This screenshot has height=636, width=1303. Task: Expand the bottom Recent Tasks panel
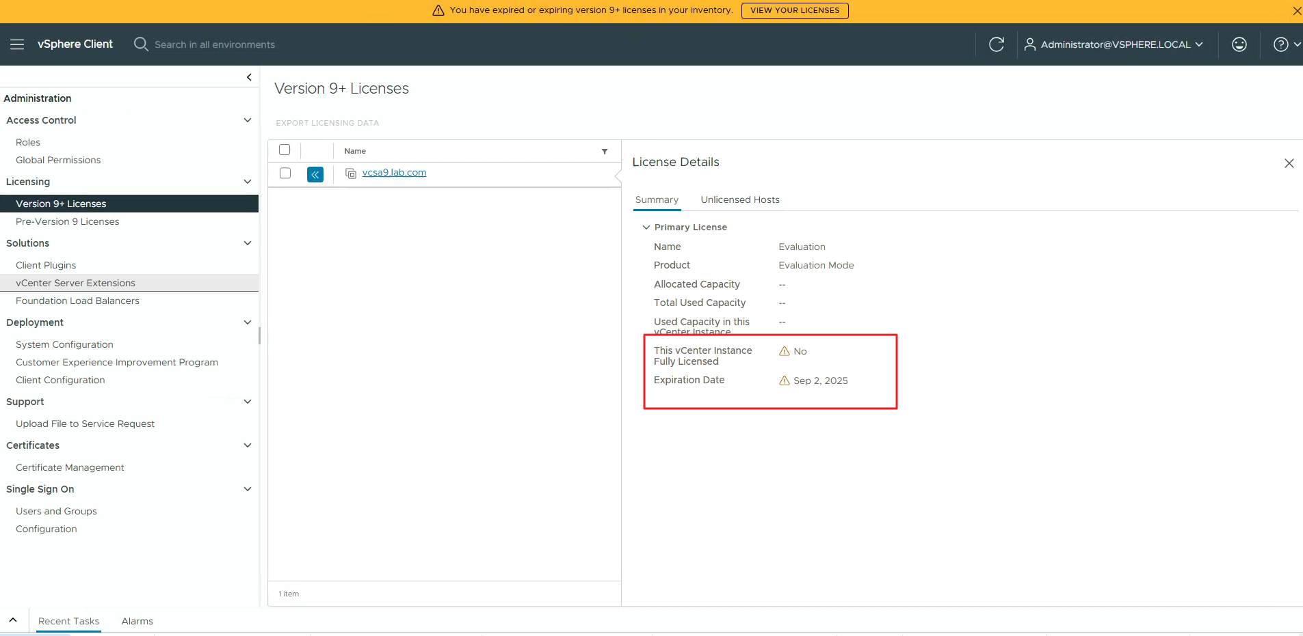pos(13,620)
